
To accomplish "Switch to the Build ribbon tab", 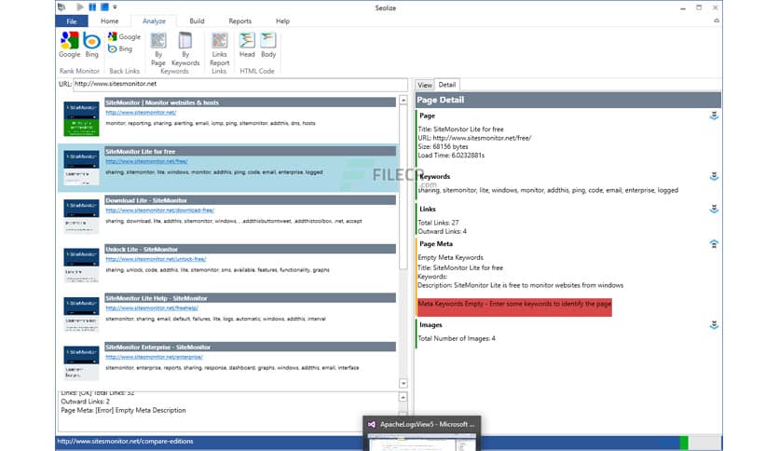I will (197, 20).
